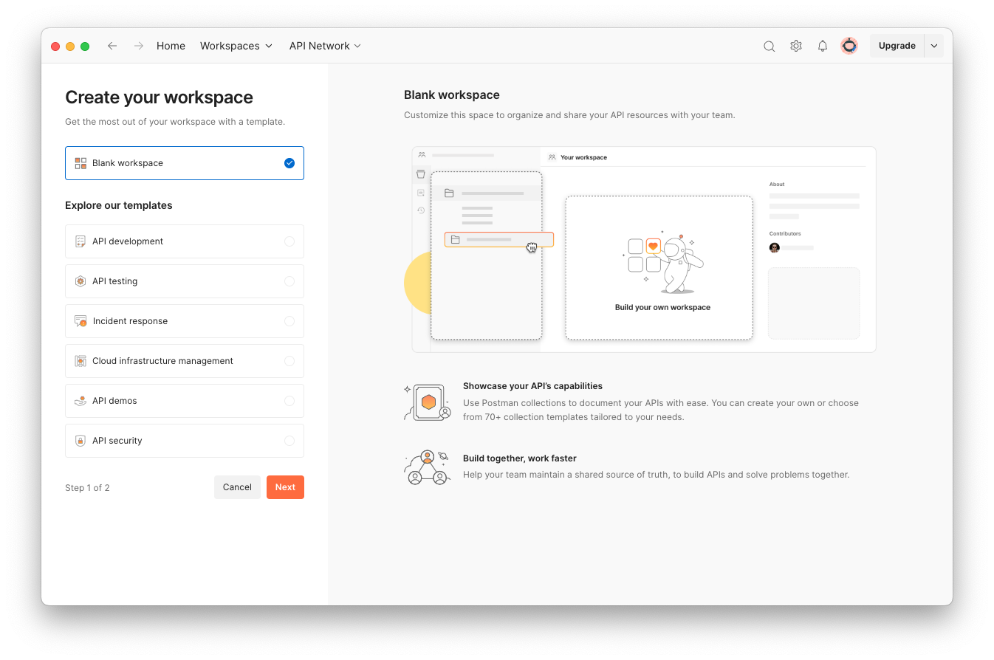Click the Upgrade button

pos(897,46)
